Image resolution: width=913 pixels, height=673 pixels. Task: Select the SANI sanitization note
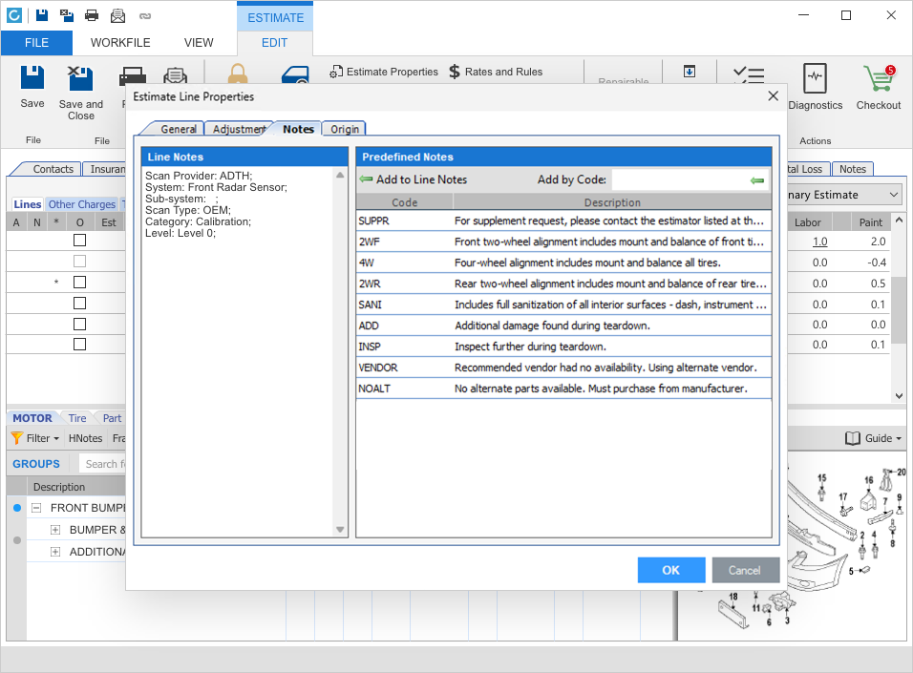click(563, 305)
